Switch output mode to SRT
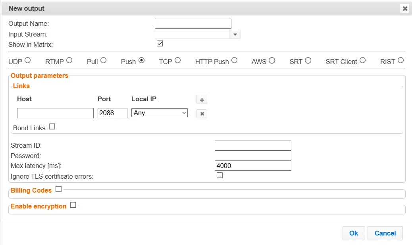 [x=308, y=61]
